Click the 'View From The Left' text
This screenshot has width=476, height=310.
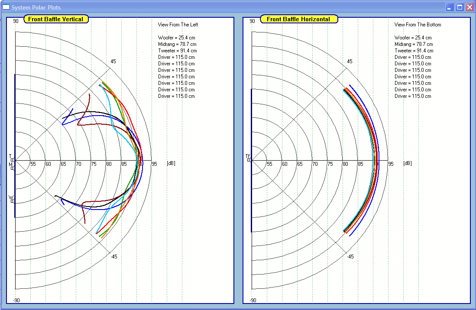tap(178, 25)
